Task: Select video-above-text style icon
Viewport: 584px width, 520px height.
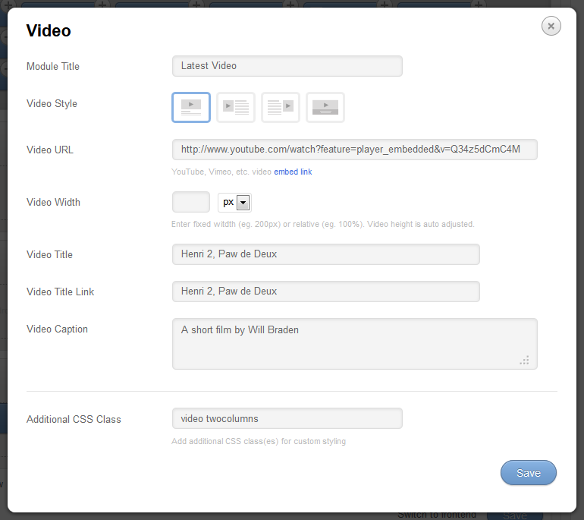Action: [x=191, y=107]
